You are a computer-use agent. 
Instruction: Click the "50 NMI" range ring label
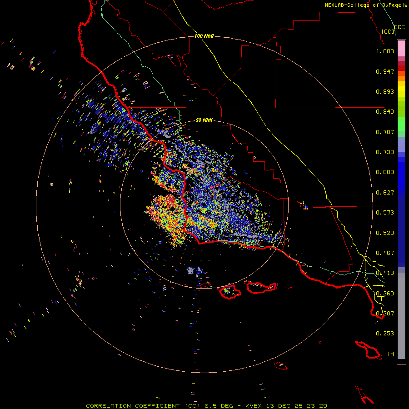[204, 120]
